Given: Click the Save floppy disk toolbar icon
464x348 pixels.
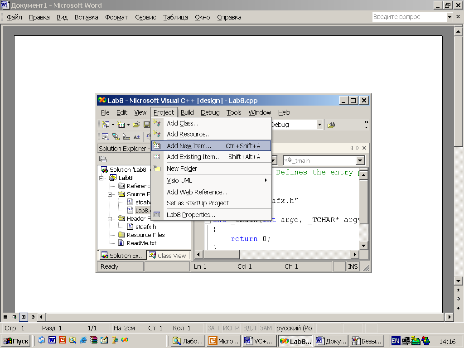Looking at the screenshot, I should pos(147,125).
